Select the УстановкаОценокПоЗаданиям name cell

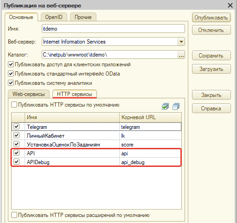coord(72,145)
